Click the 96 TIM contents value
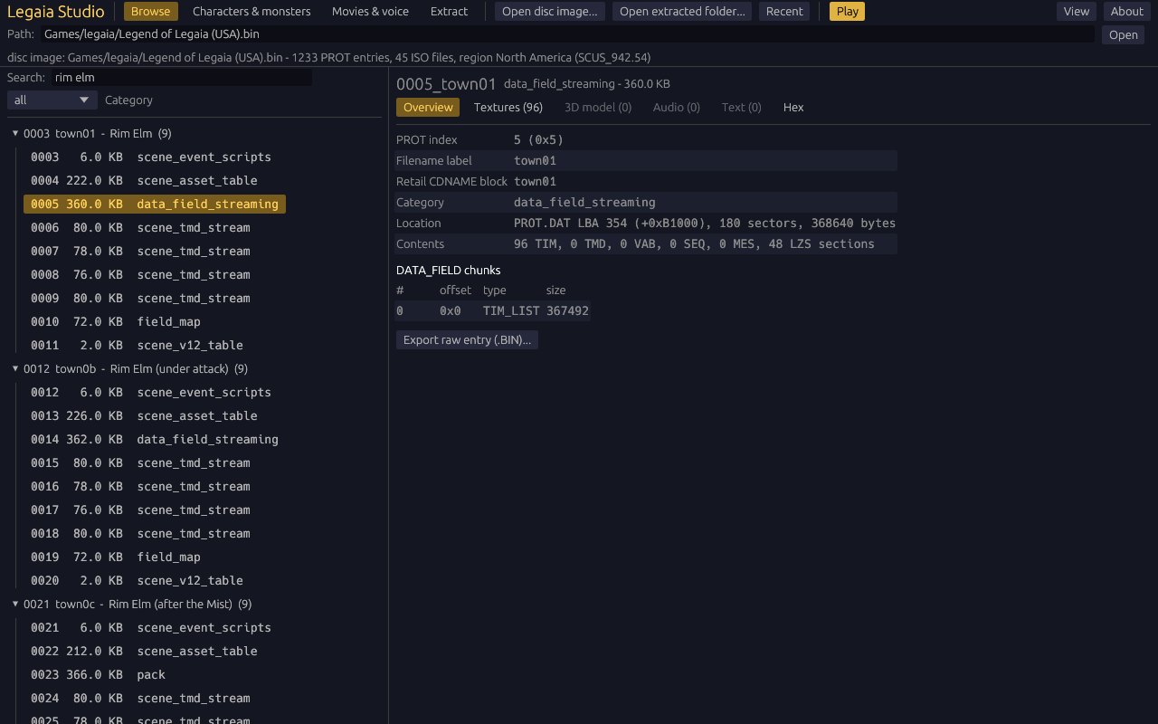The image size is (1158, 724). (x=694, y=243)
